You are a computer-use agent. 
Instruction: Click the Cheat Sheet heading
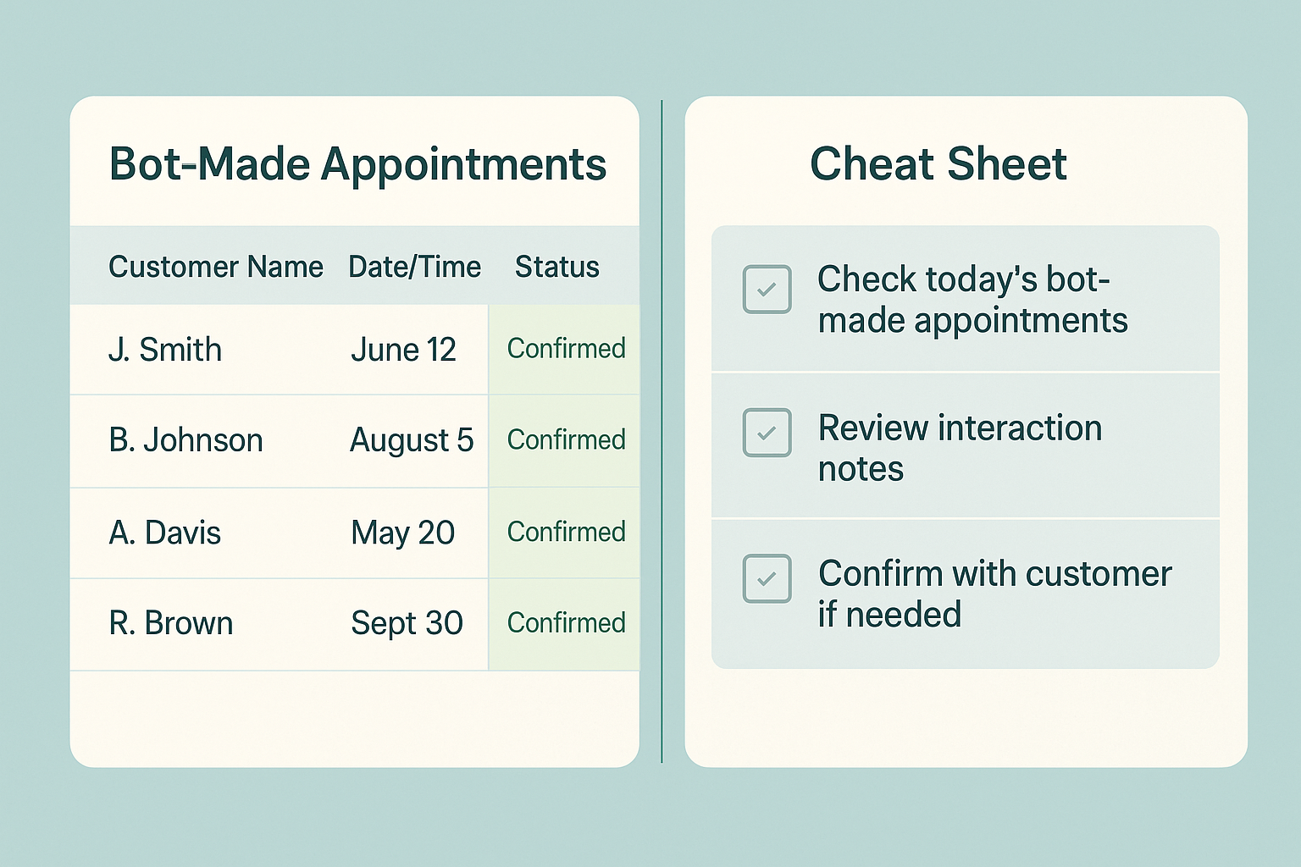point(938,163)
